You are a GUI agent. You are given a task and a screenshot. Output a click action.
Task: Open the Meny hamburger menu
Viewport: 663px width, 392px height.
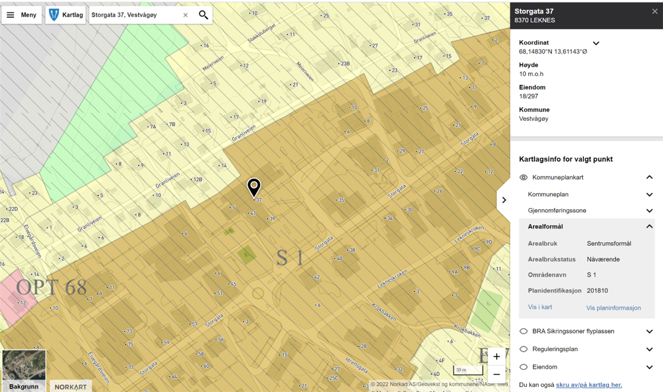[x=22, y=15]
